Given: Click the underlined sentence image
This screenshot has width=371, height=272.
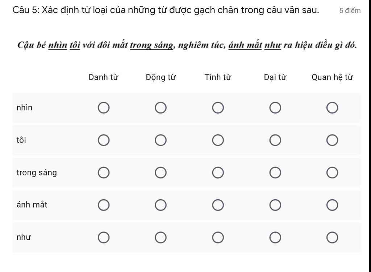Looking at the screenshot, I should 187,45.
